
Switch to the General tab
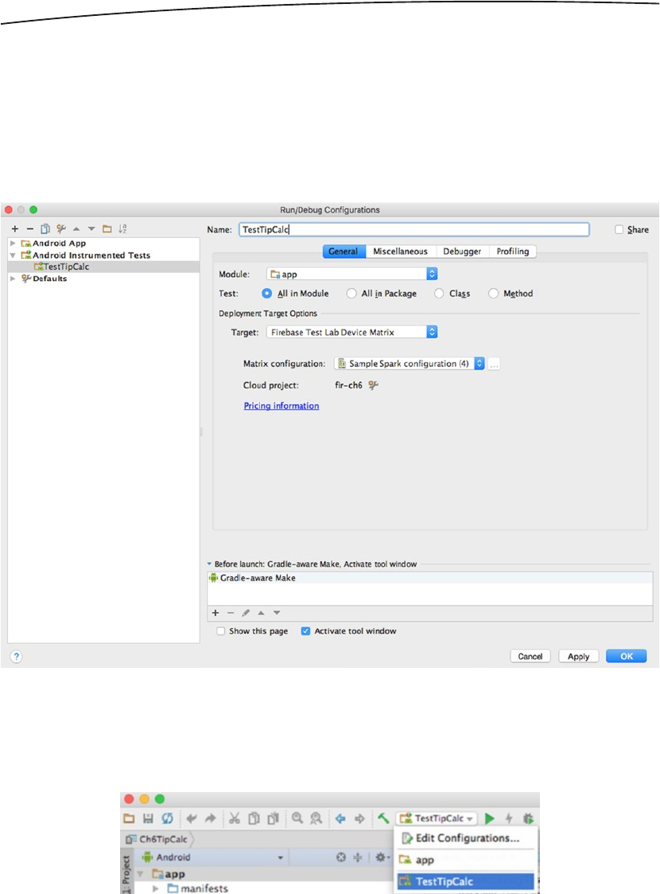click(x=344, y=252)
